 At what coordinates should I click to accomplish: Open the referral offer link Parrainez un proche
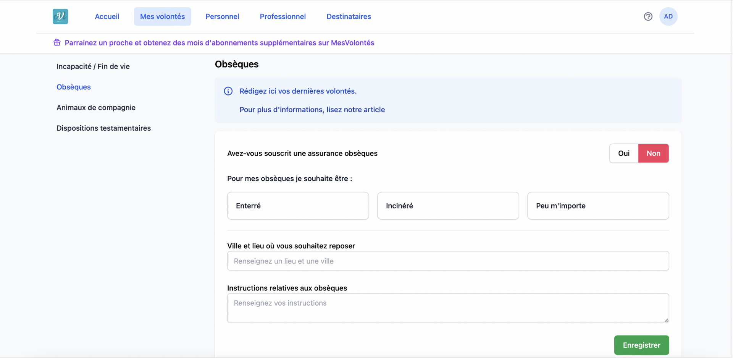tap(220, 43)
